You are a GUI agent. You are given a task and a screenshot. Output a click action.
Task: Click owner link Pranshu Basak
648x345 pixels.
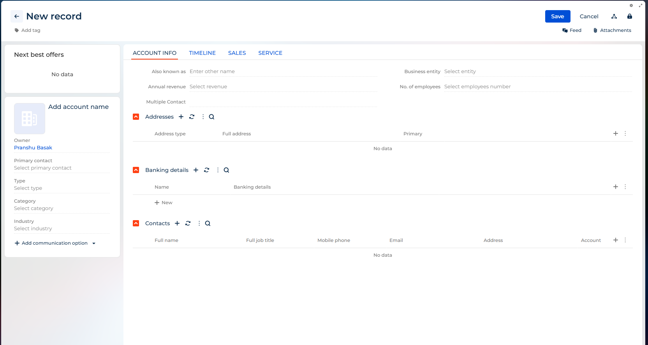[33, 147]
